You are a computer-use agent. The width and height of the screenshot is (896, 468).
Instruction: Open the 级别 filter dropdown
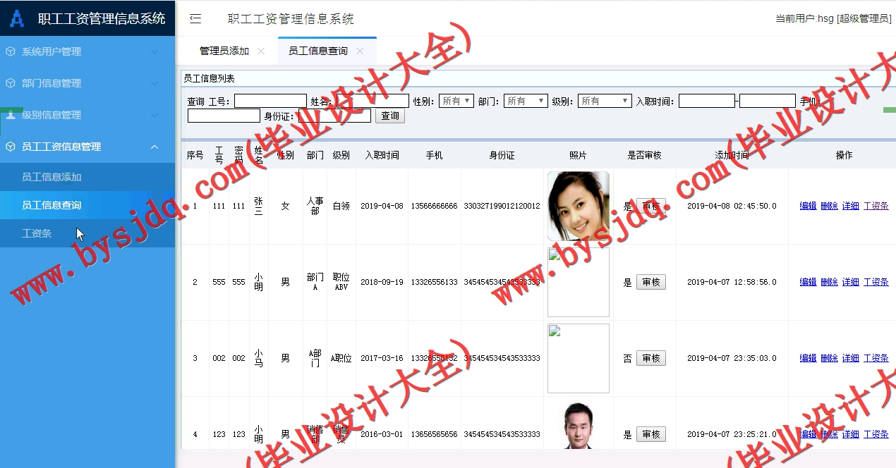click(x=604, y=100)
